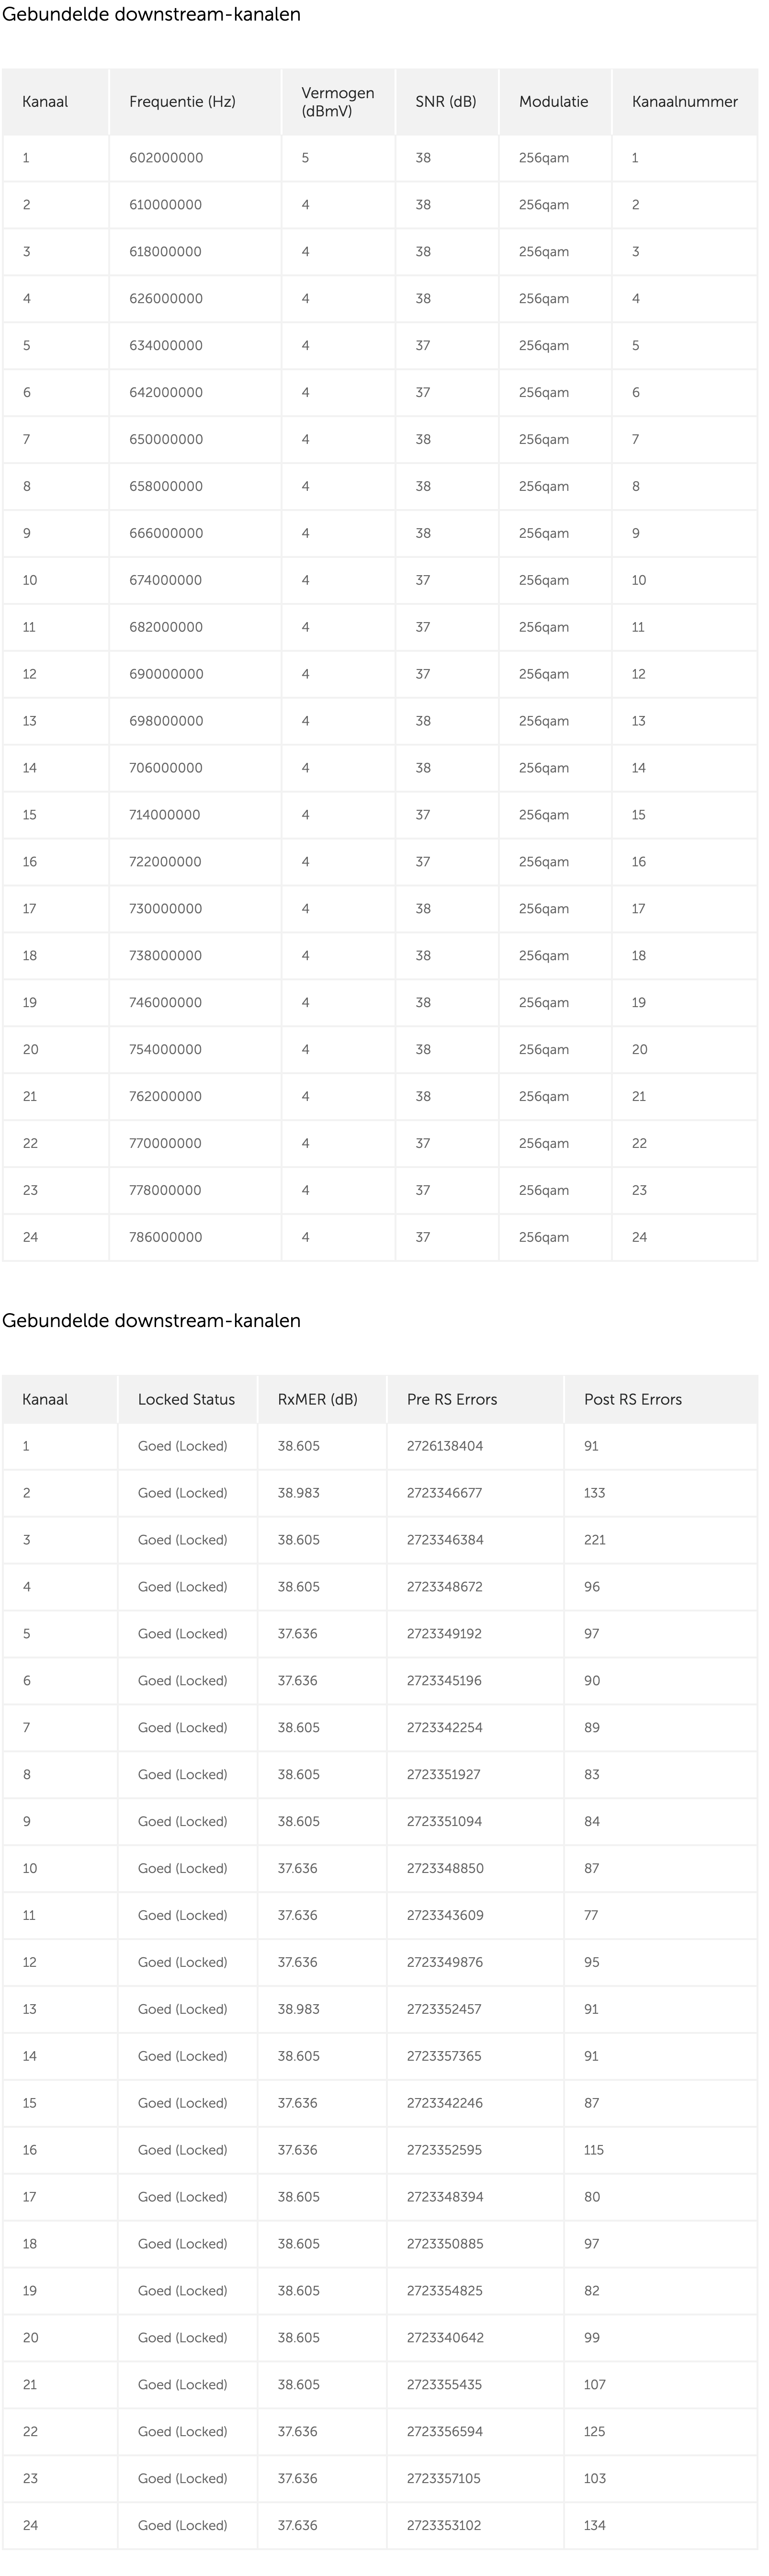Click the Vermogen (dBmV) column header

pyautogui.click(x=337, y=102)
